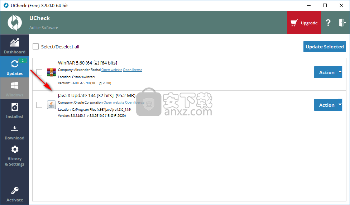This screenshot has height=205, width=350.
Task: Click the Company: Oracle Corporation text
Action: point(80,102)
